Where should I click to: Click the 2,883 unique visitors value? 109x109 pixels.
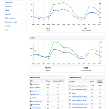[100, 86]
